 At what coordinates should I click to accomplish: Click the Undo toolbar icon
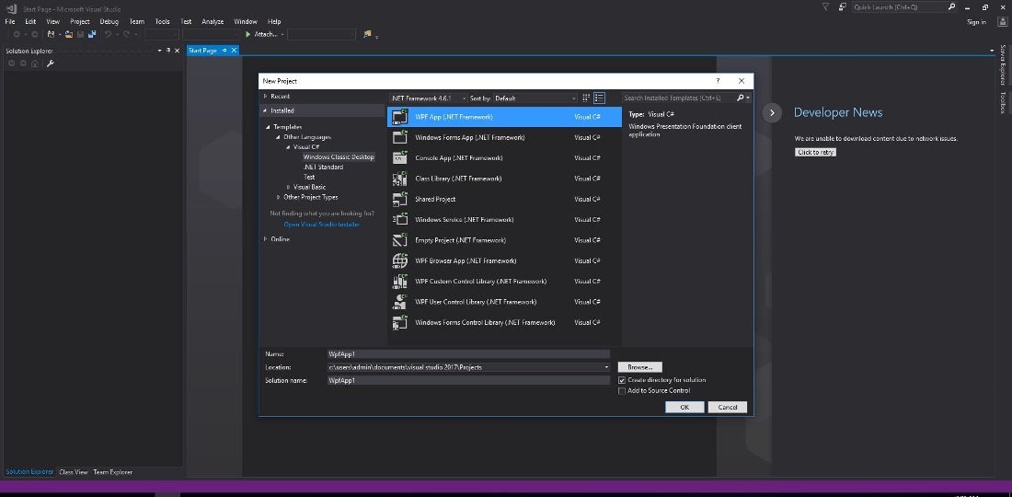[x=108, y=34]
